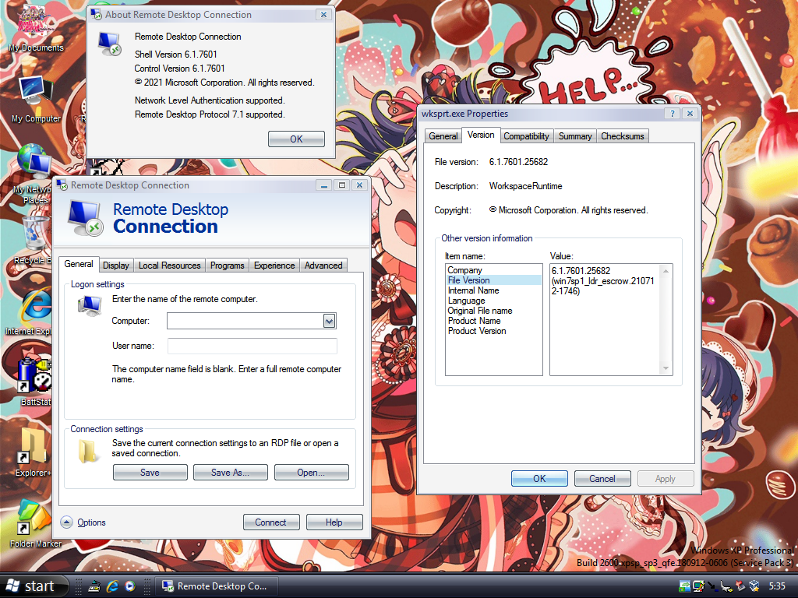
Task: Switch to the Advanced tab
Action: (323, 266)
